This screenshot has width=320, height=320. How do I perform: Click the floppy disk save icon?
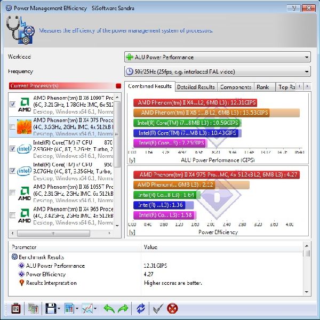coord(51,308)
